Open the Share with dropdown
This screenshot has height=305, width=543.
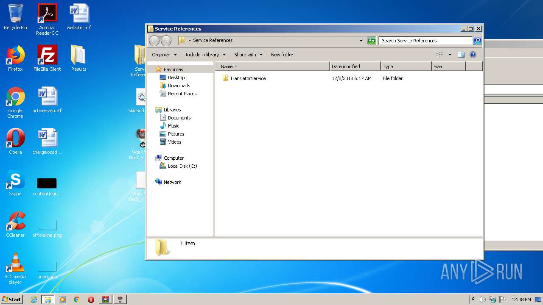(248, 55)
